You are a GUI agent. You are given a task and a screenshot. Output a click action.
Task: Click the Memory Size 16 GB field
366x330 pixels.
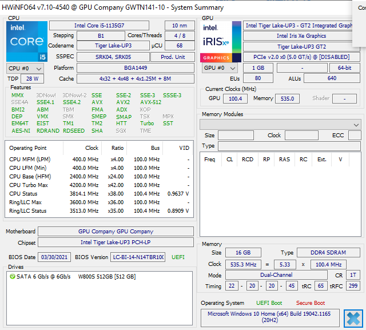243,253
